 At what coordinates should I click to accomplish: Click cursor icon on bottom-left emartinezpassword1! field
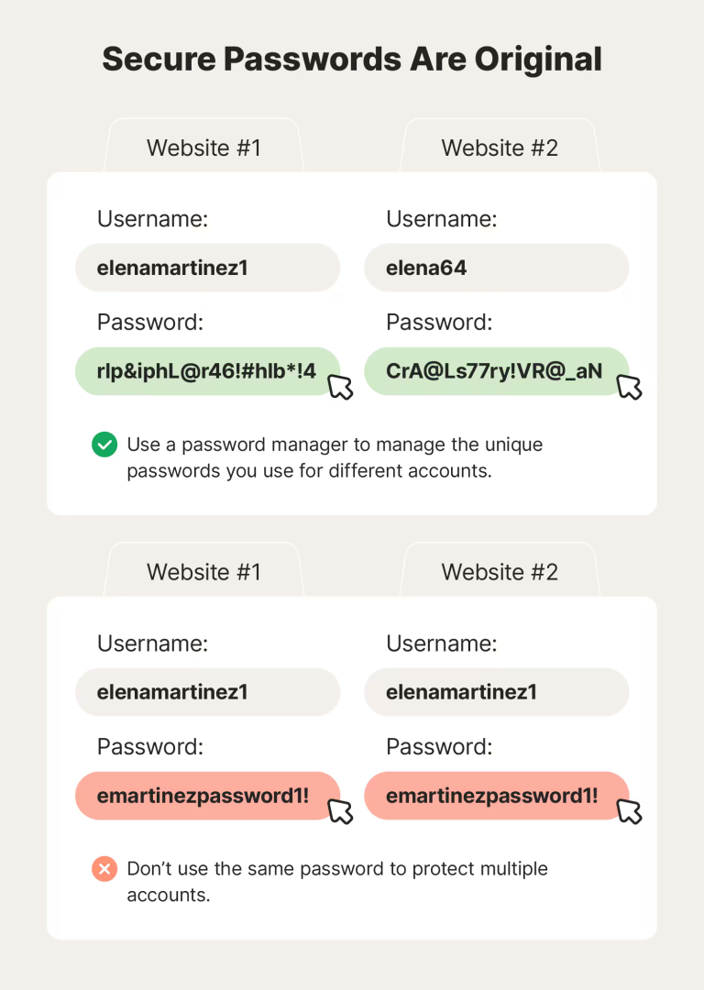click(x=340, y=811)
